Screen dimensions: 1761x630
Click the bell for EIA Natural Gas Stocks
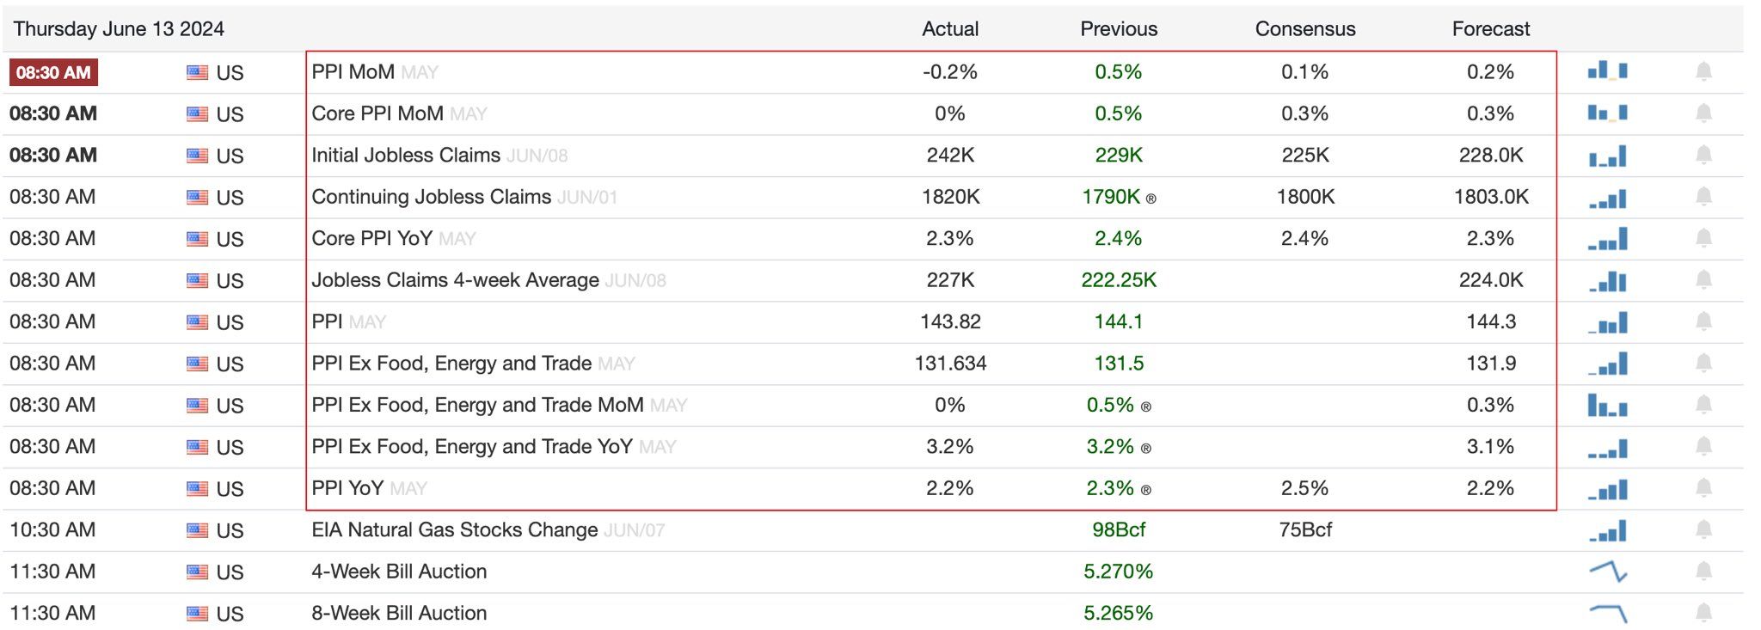[x=1703, y=529]
